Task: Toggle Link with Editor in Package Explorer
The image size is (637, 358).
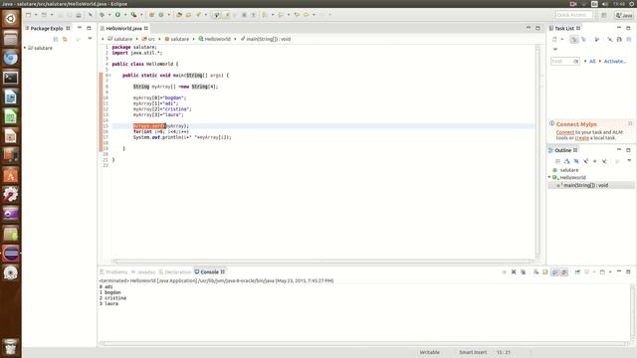Action: click(65, 39)
